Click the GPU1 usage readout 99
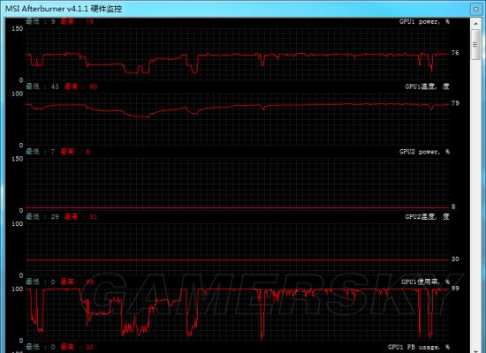Image resolution: width=486 pixels, height=353 pixels. tap(455, 289)
